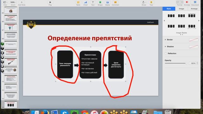The height and width of the screenshot is (114, 203).
Task: Apply the bottom middle image style
Action: 181,26
